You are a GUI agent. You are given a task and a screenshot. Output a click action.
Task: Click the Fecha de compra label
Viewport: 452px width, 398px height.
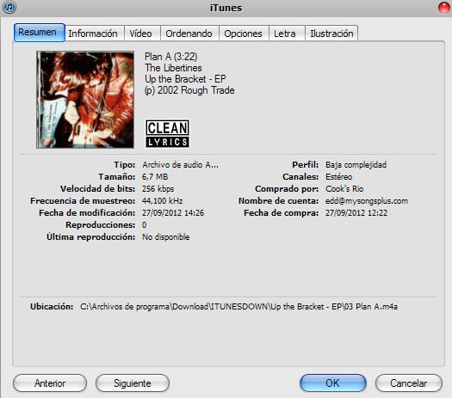click(282, 213)
